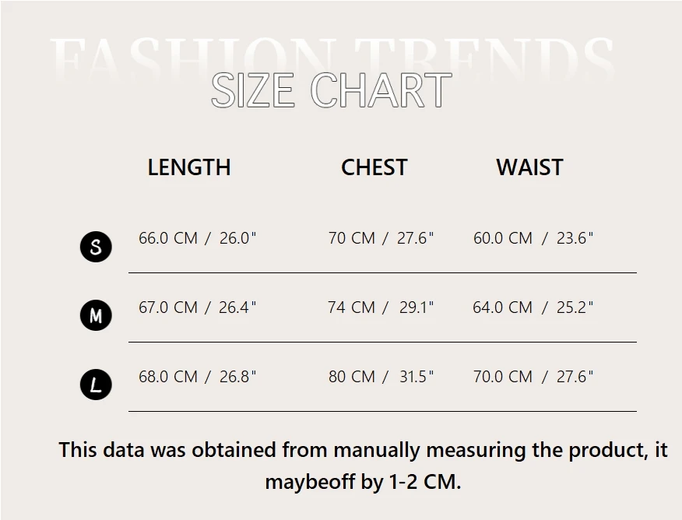Click the WAIST column header
Screen dimensions: 682x520
[x=529, y=167]
